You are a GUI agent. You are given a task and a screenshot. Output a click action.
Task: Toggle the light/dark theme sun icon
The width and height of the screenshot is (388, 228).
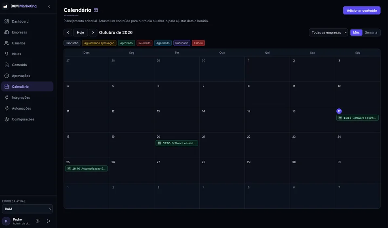[38, 221]
